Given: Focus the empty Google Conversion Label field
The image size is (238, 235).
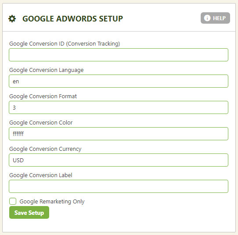Looking at the screenshot, I should tap(119, 186).
